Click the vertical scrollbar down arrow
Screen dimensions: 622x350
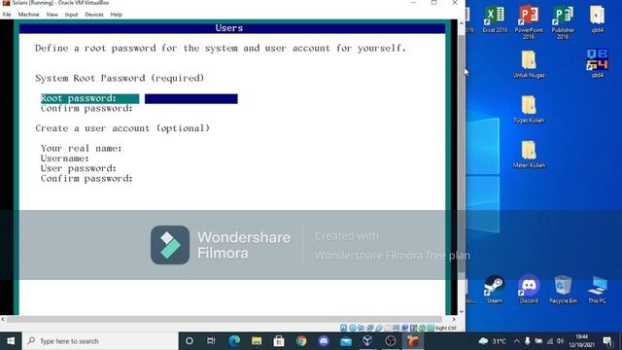[x=462, y=312]
